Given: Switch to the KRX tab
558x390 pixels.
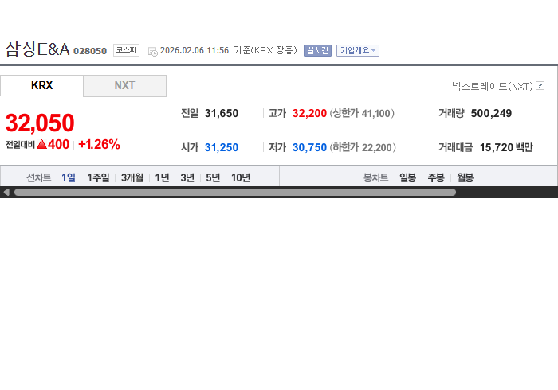Looking at the screenshot, I should (x=41, y=86).
